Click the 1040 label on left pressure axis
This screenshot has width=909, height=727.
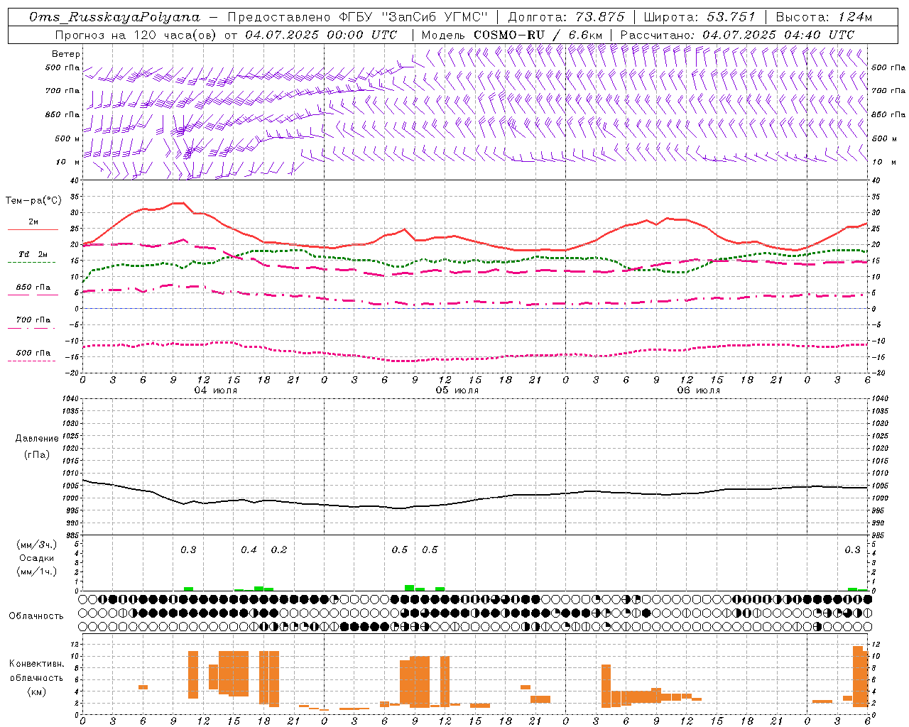70,398
